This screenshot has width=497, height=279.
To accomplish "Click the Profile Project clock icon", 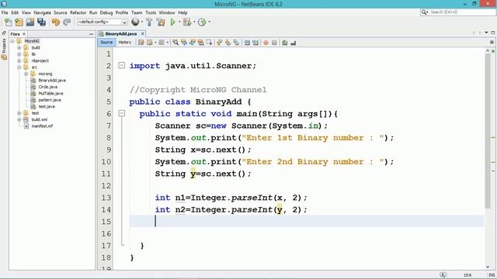I will click(x=202, y=22).
